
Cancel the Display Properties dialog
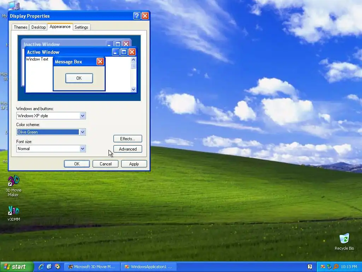[x=105, y=164]
